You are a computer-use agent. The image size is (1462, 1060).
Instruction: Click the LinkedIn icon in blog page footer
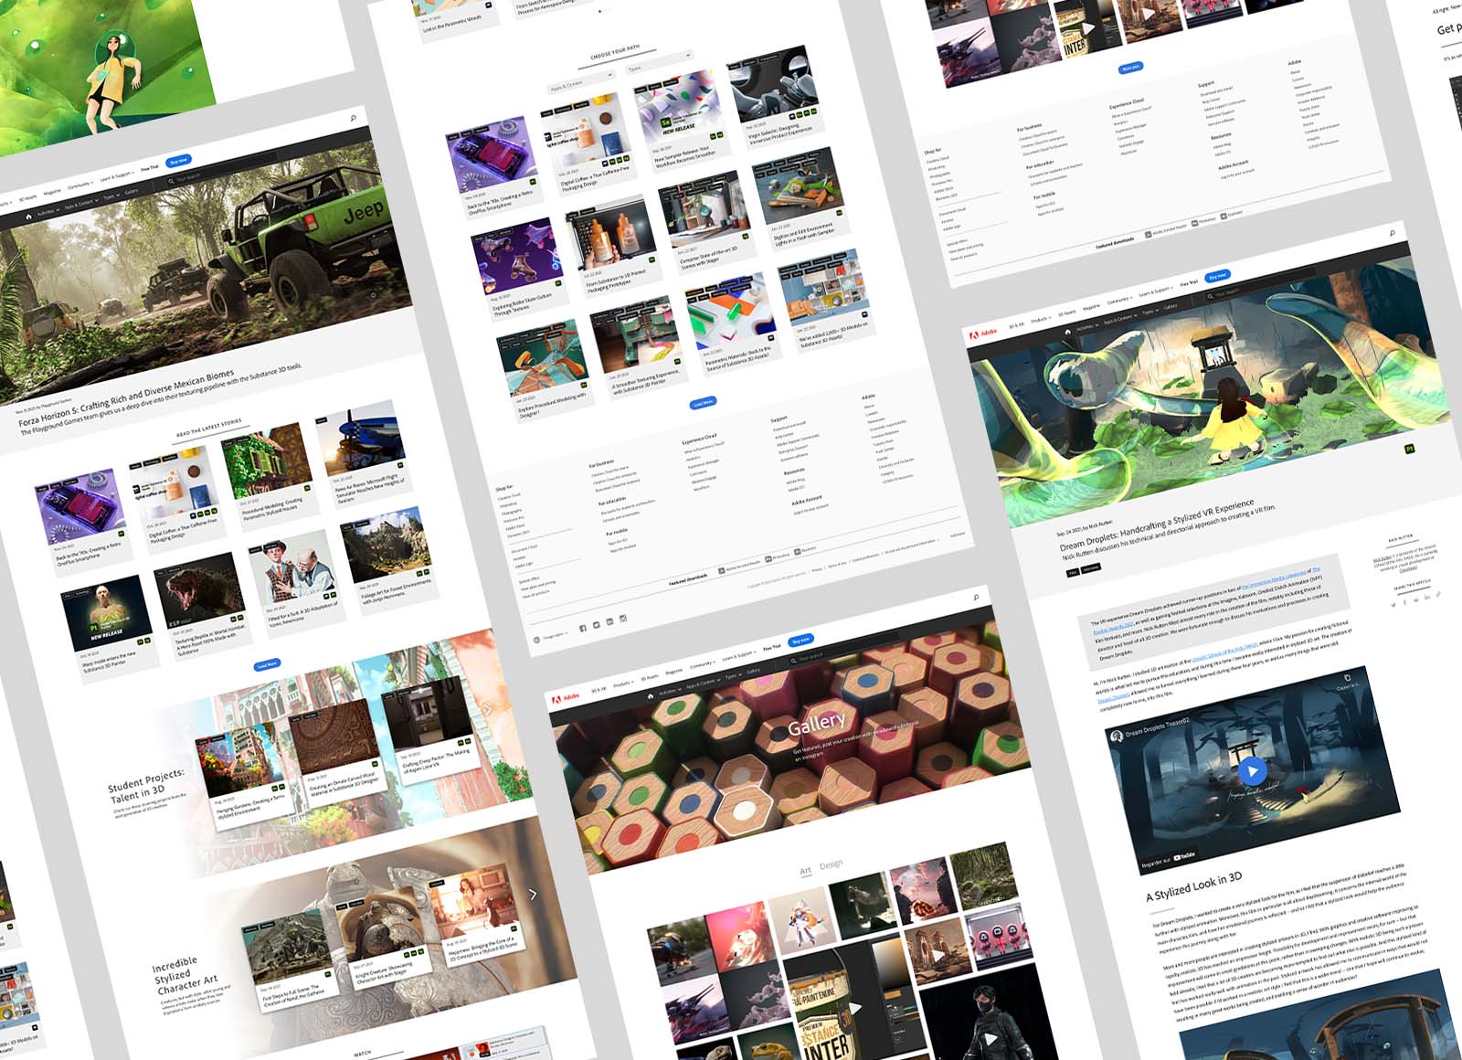tap(609, 621)
